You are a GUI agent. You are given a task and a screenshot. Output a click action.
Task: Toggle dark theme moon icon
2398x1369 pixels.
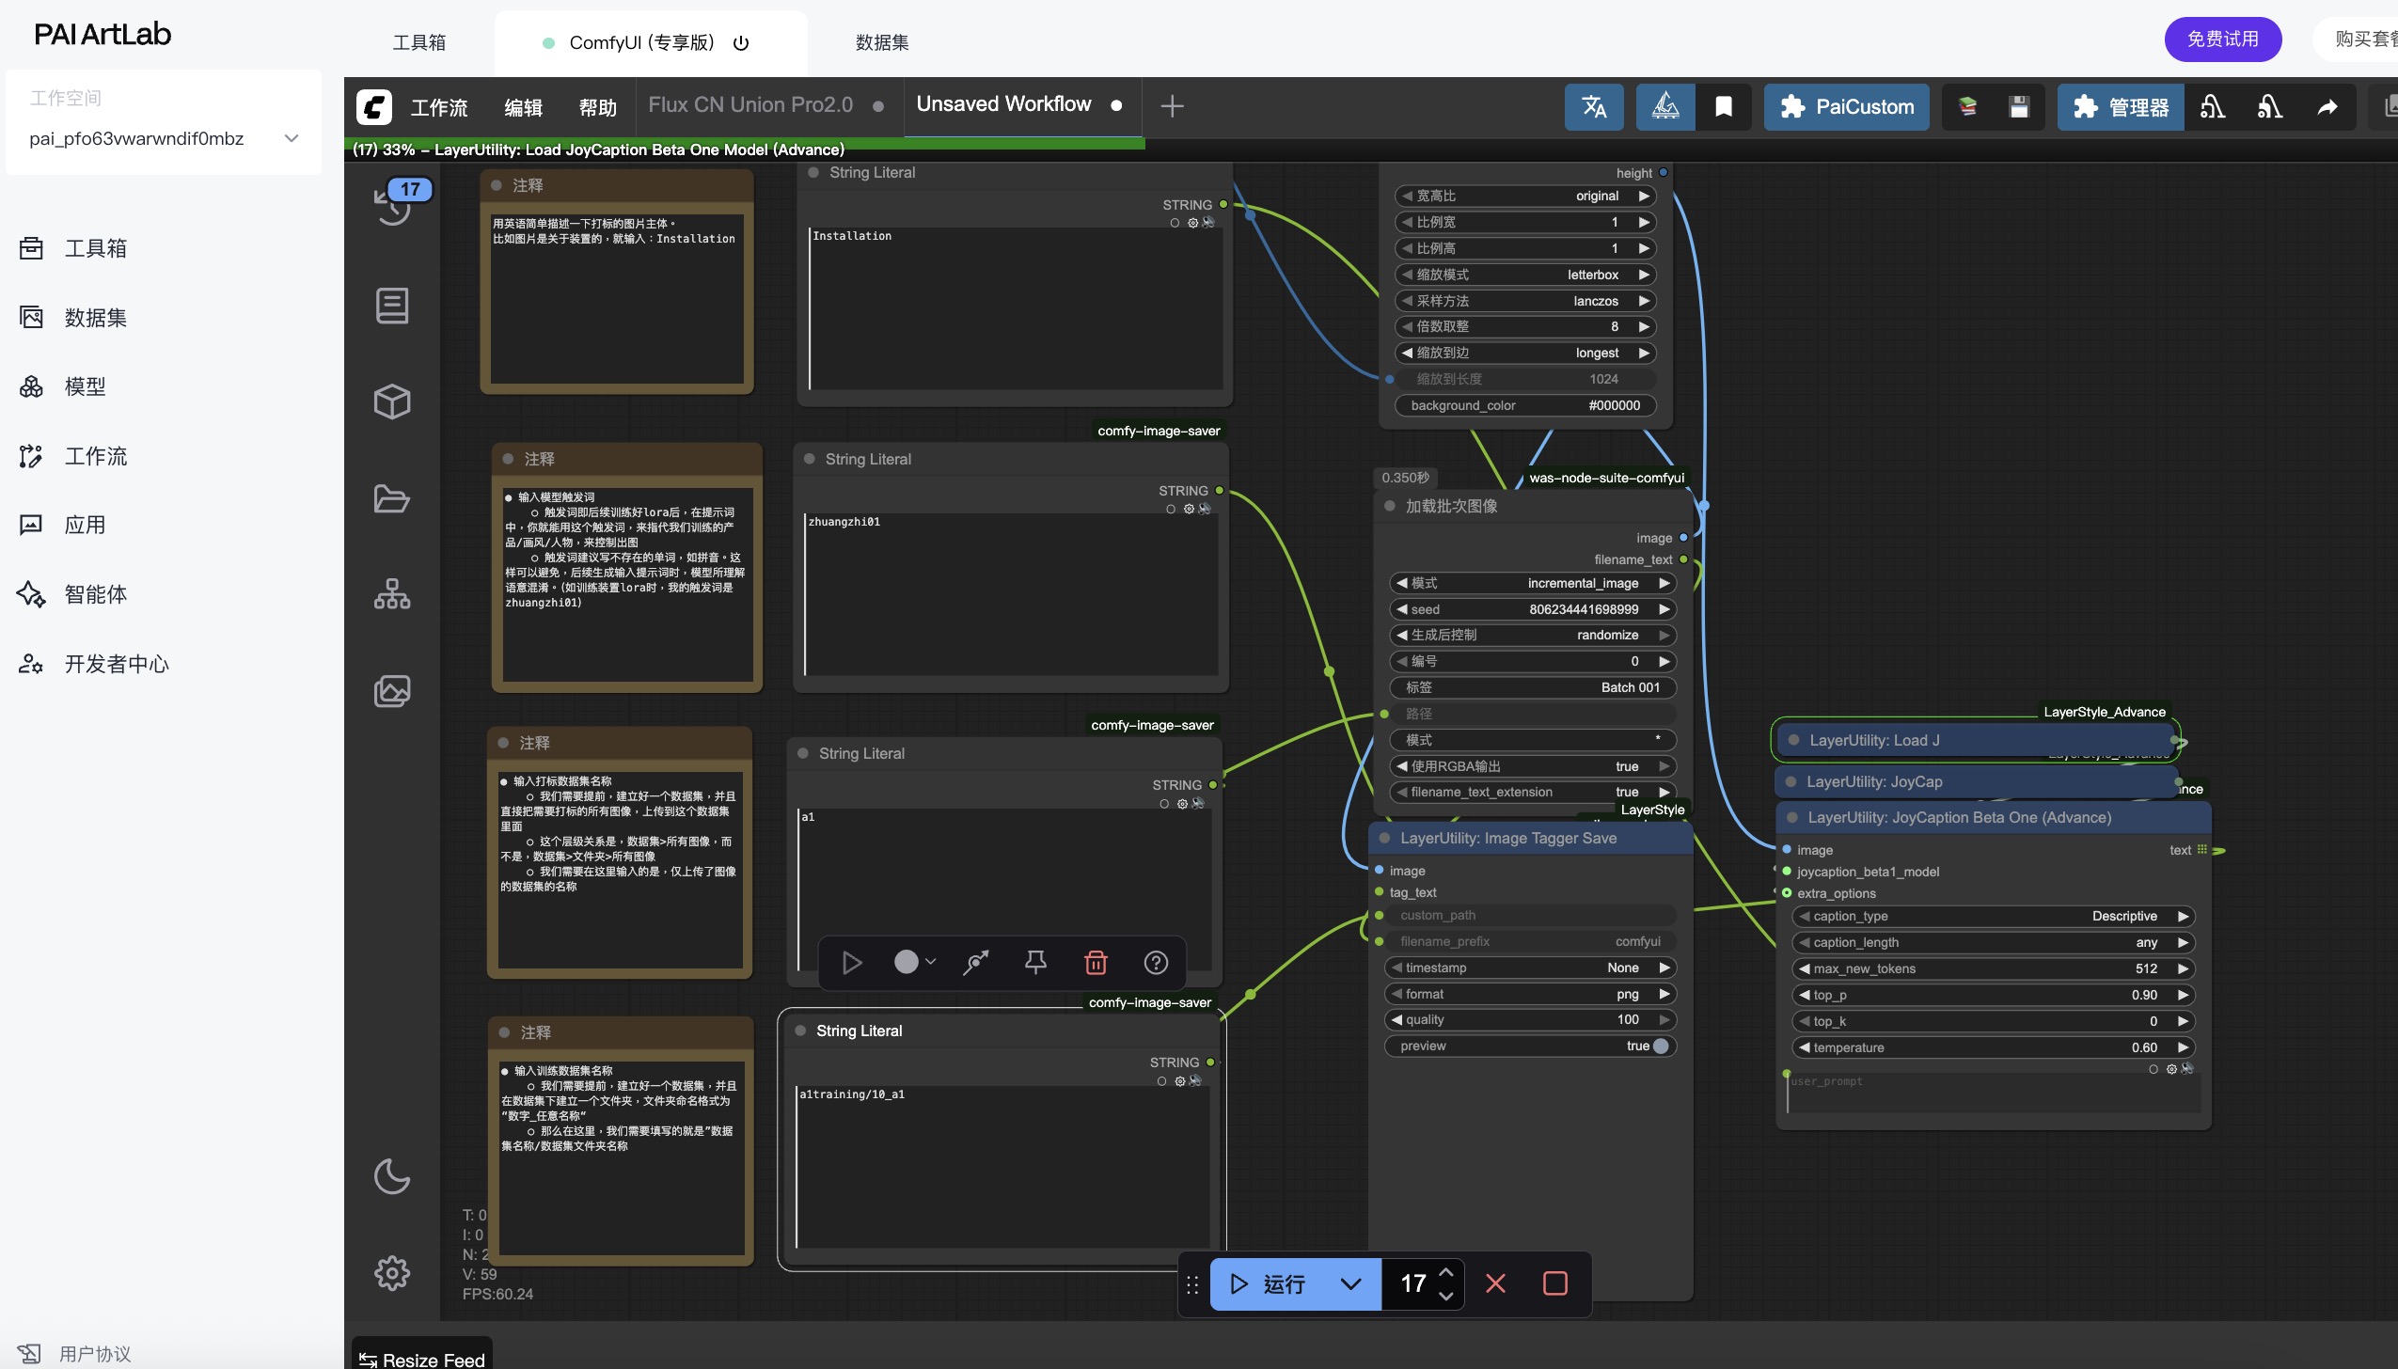pyautogui.click(x=392, y=1175)
